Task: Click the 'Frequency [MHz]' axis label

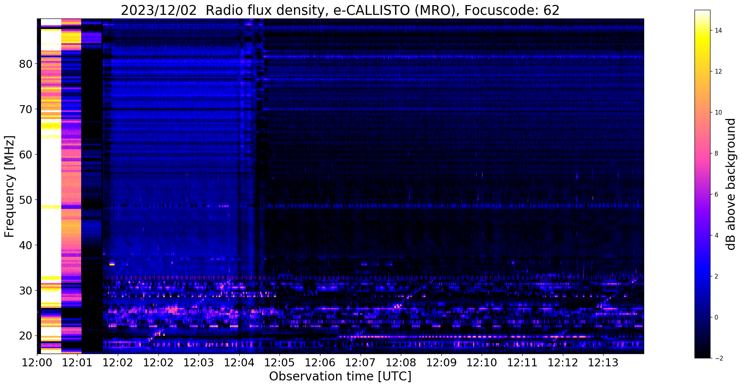Action: coord(10,186)
